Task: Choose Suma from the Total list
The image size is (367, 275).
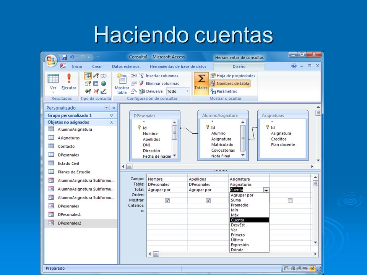Action: pos(249,200)
